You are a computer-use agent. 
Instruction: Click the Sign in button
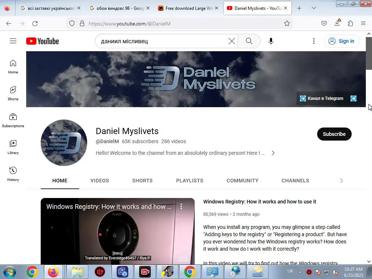tap(342, 41)
